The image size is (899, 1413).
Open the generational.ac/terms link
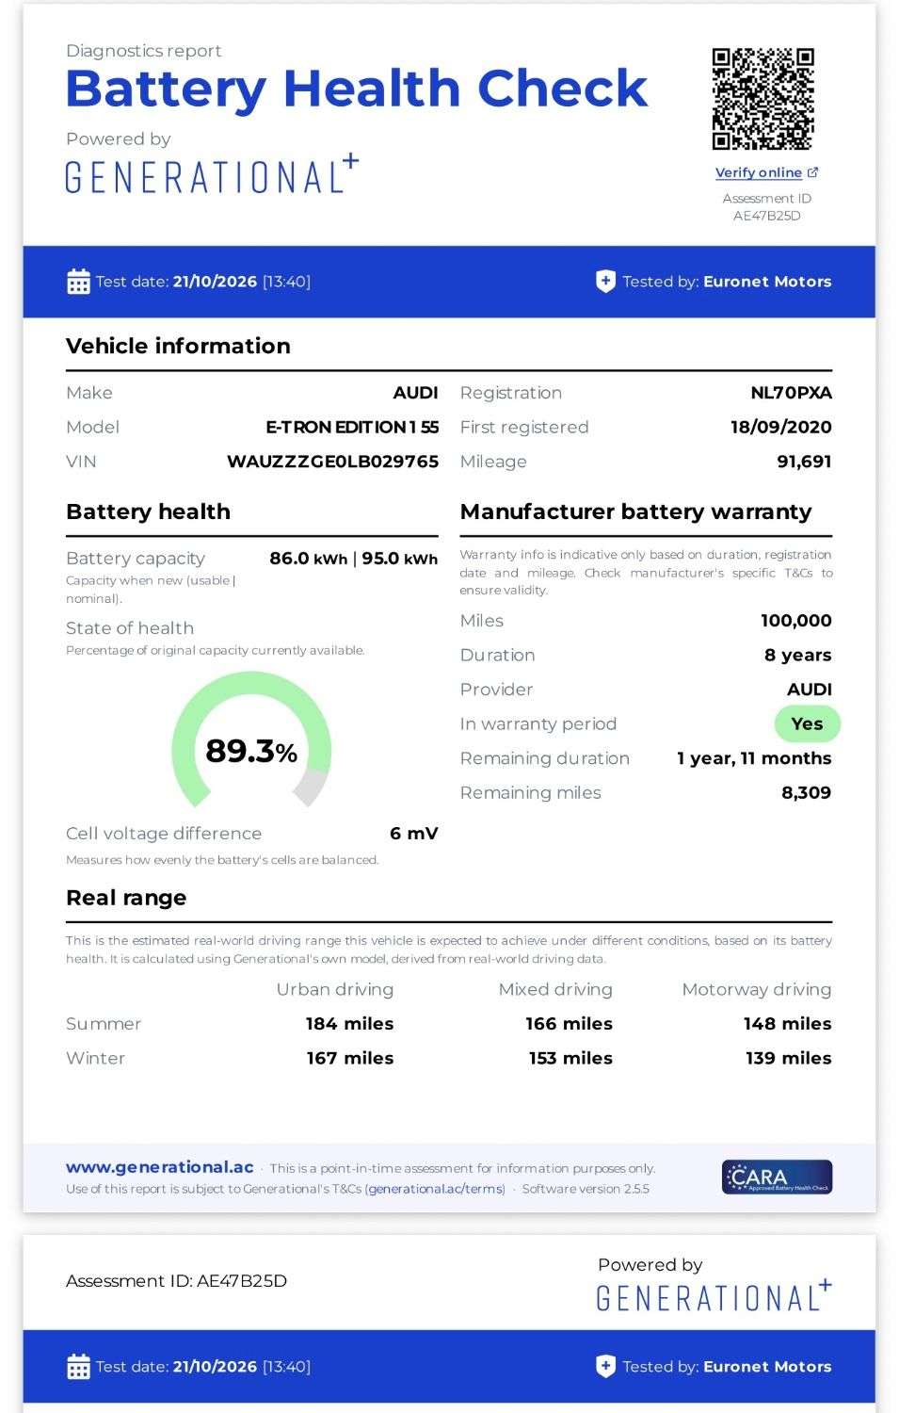pyautogui.click(x=436, y=1189)
